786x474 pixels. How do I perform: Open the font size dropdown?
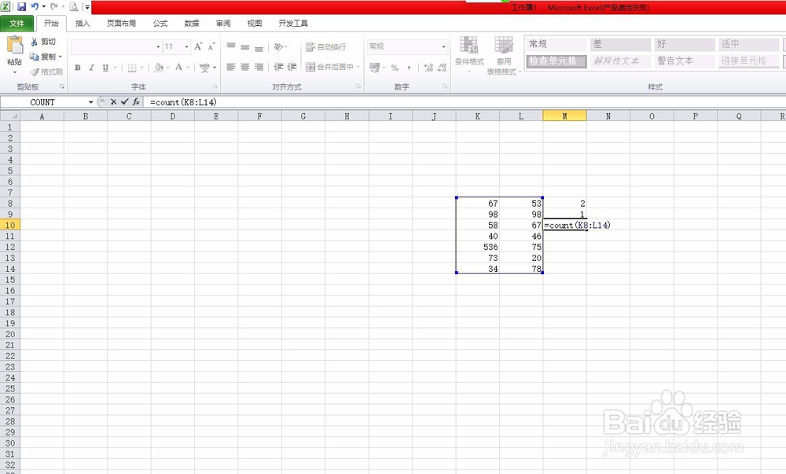click(x=187, y=46)
